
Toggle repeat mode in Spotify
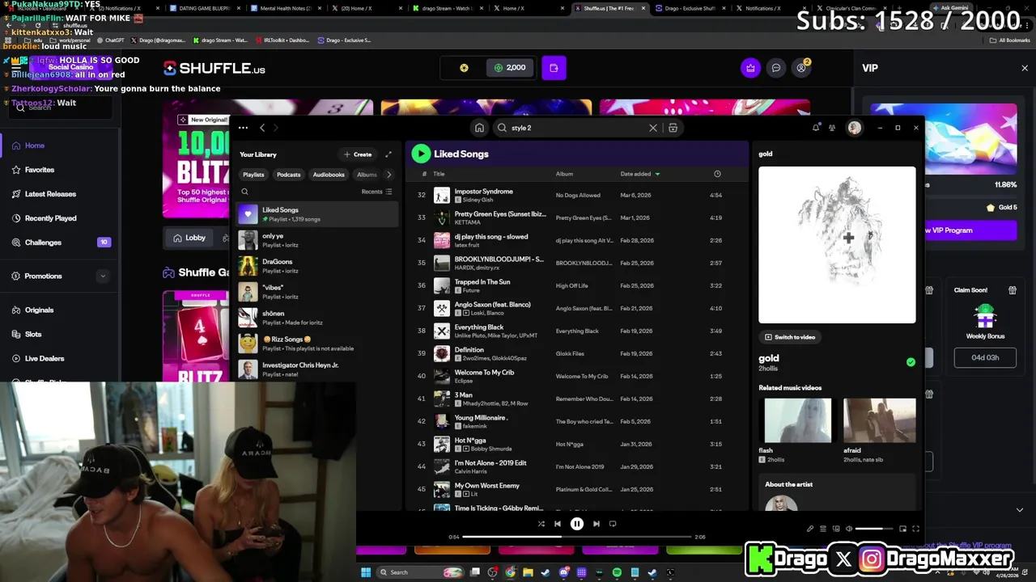coord(613,524)
